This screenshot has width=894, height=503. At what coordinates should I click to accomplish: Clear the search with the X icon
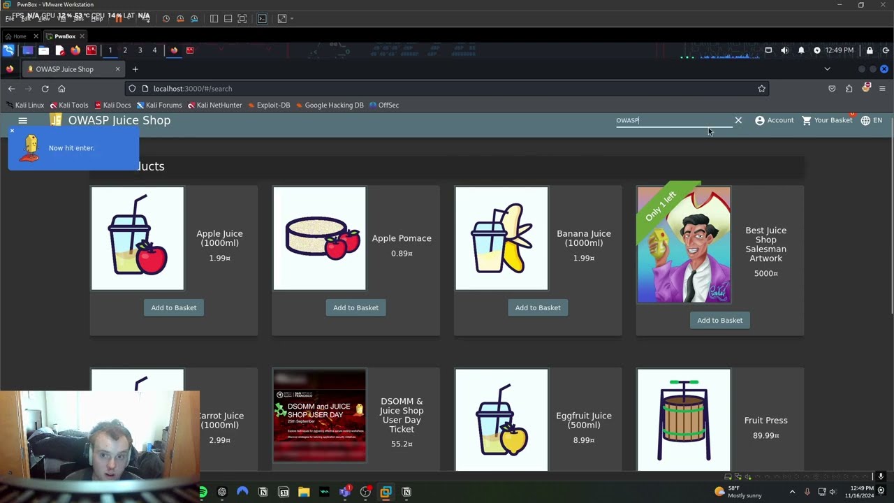pyautogui.click(x=738, y=120)
